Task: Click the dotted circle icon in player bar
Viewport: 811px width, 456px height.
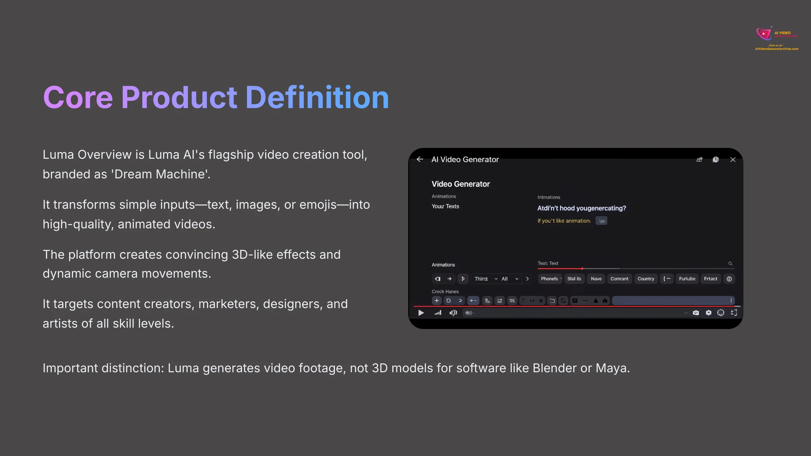Action: pyautogui.click(x=721, y=313)
